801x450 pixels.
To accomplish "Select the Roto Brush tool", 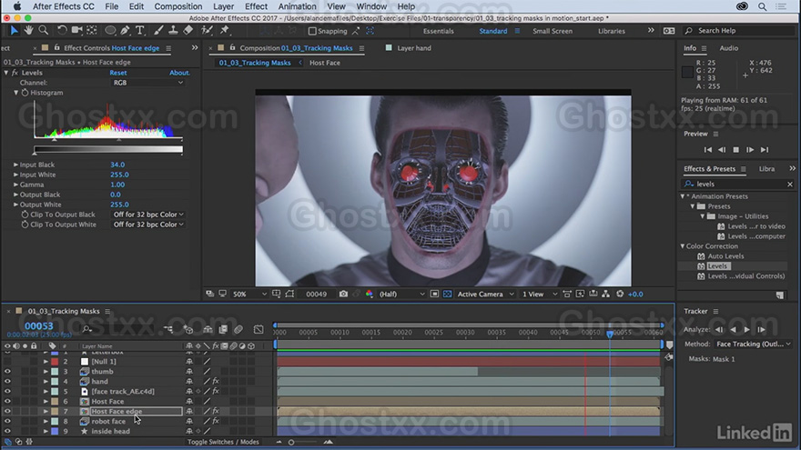I will tap(207, 31).
